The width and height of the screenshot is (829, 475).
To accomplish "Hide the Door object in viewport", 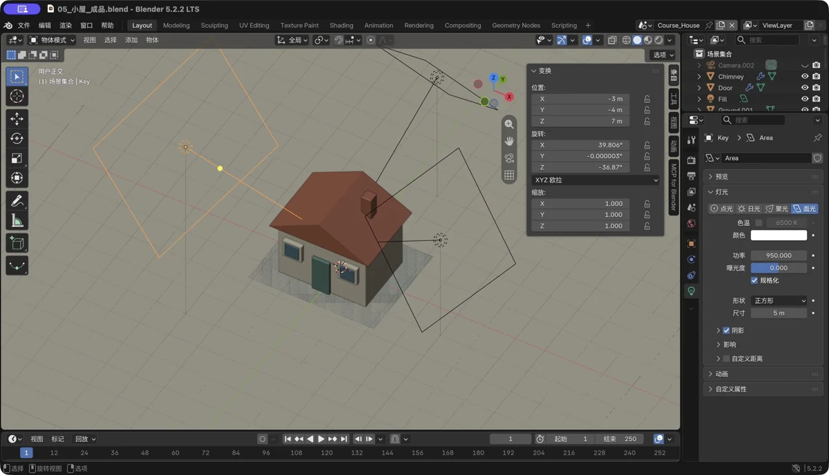I will pos(805,88).
